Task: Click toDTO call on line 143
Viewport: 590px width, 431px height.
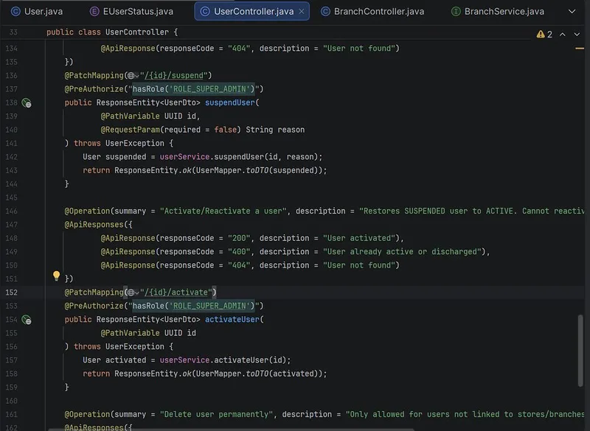Action: point(257,170)
